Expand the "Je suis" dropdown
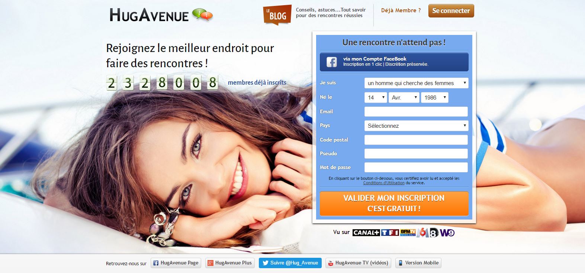This screenshot has width=585, height=273. pos(416,83)
